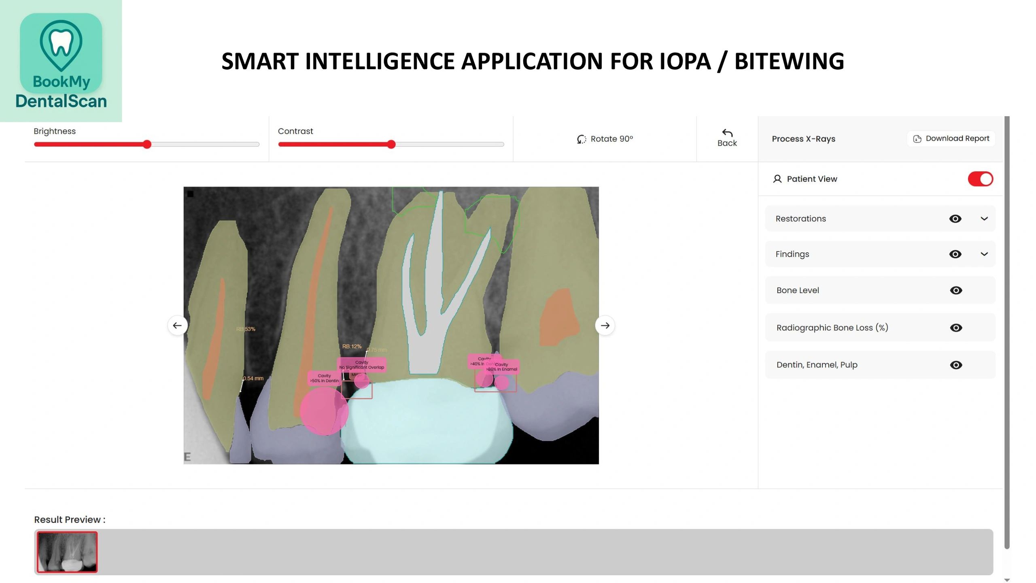Hide Bone Level overlay with eye icon
This screenshot has height=583, width=1036.
coord(955,290)
